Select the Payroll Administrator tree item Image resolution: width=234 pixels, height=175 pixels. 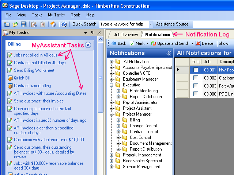click(140, 102)
